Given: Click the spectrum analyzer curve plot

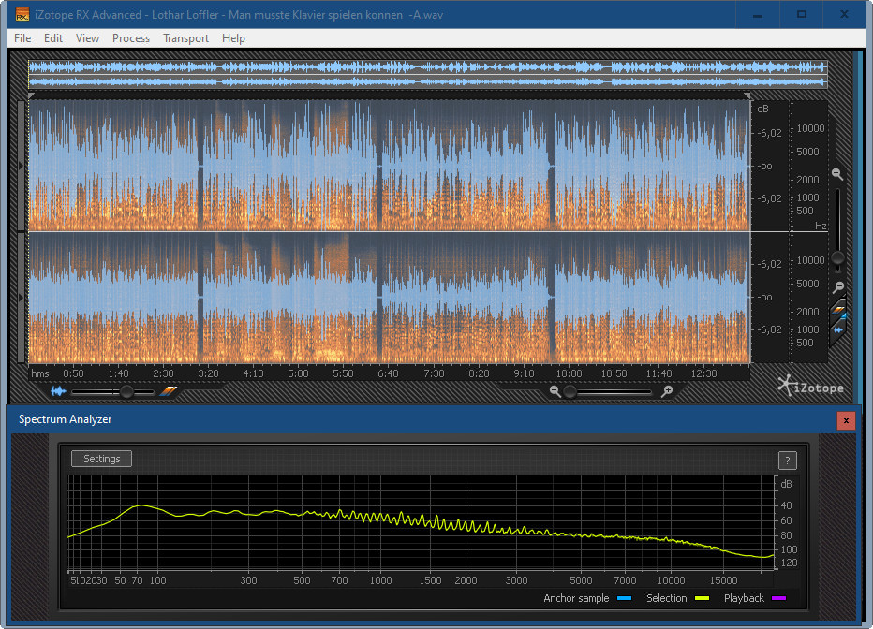Looking at the screenshot, I should [x=421, y=523].
